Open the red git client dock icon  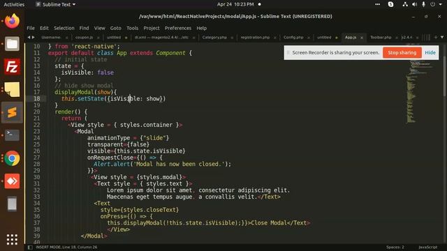pos(12,181)
